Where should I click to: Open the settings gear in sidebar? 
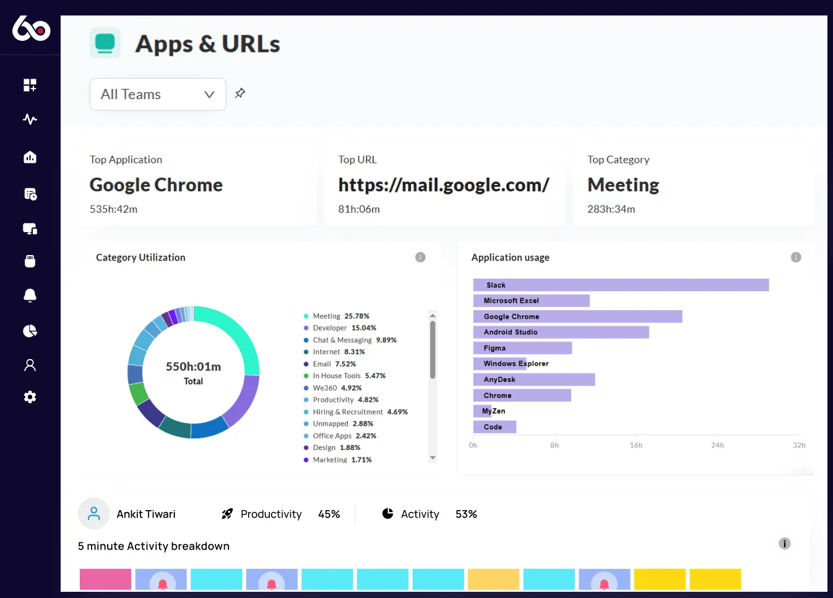(x=30, y=397)
